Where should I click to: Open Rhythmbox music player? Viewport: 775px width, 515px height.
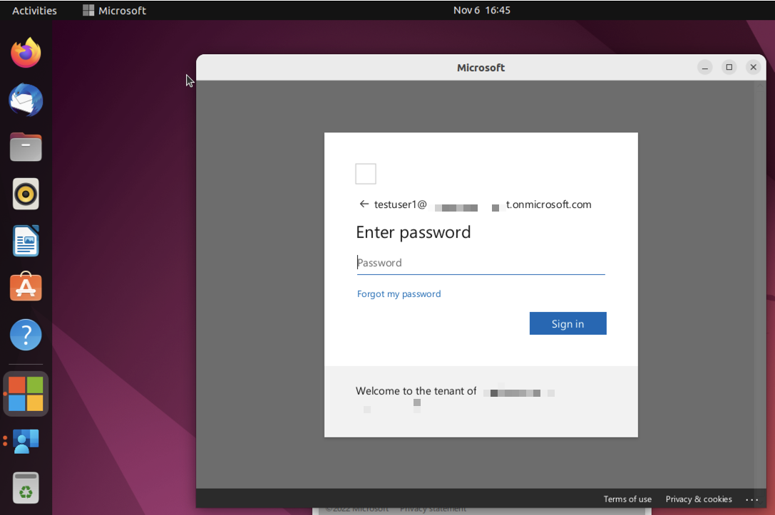(26, 194)
